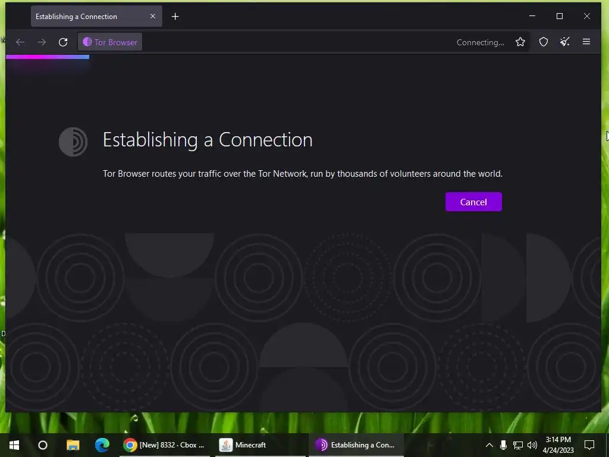Switch to Chrome Cbox window in taskbar
The height and width of the screenshot is (457, 609).
tap(165, 445)
